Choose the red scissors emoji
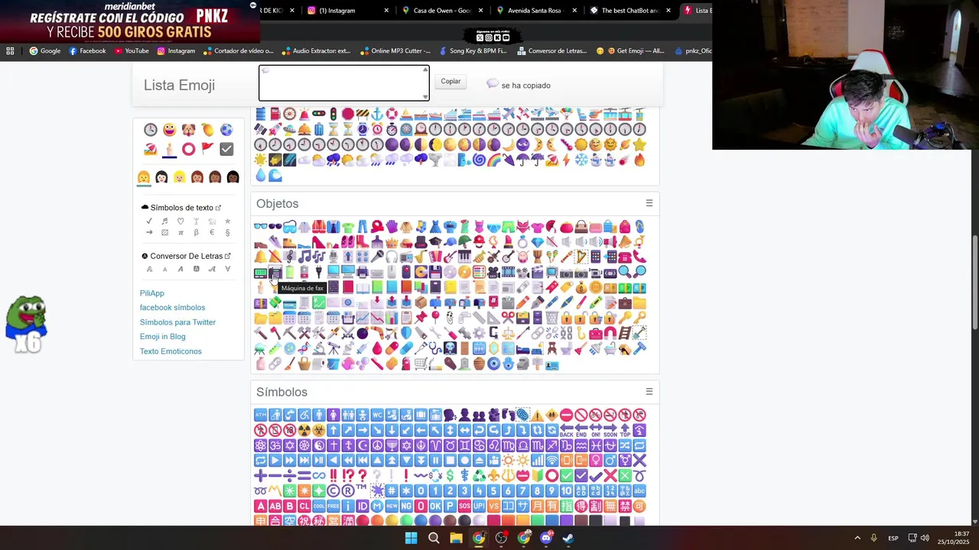Viewport: 979px width, 550px height. pos(508,317)
